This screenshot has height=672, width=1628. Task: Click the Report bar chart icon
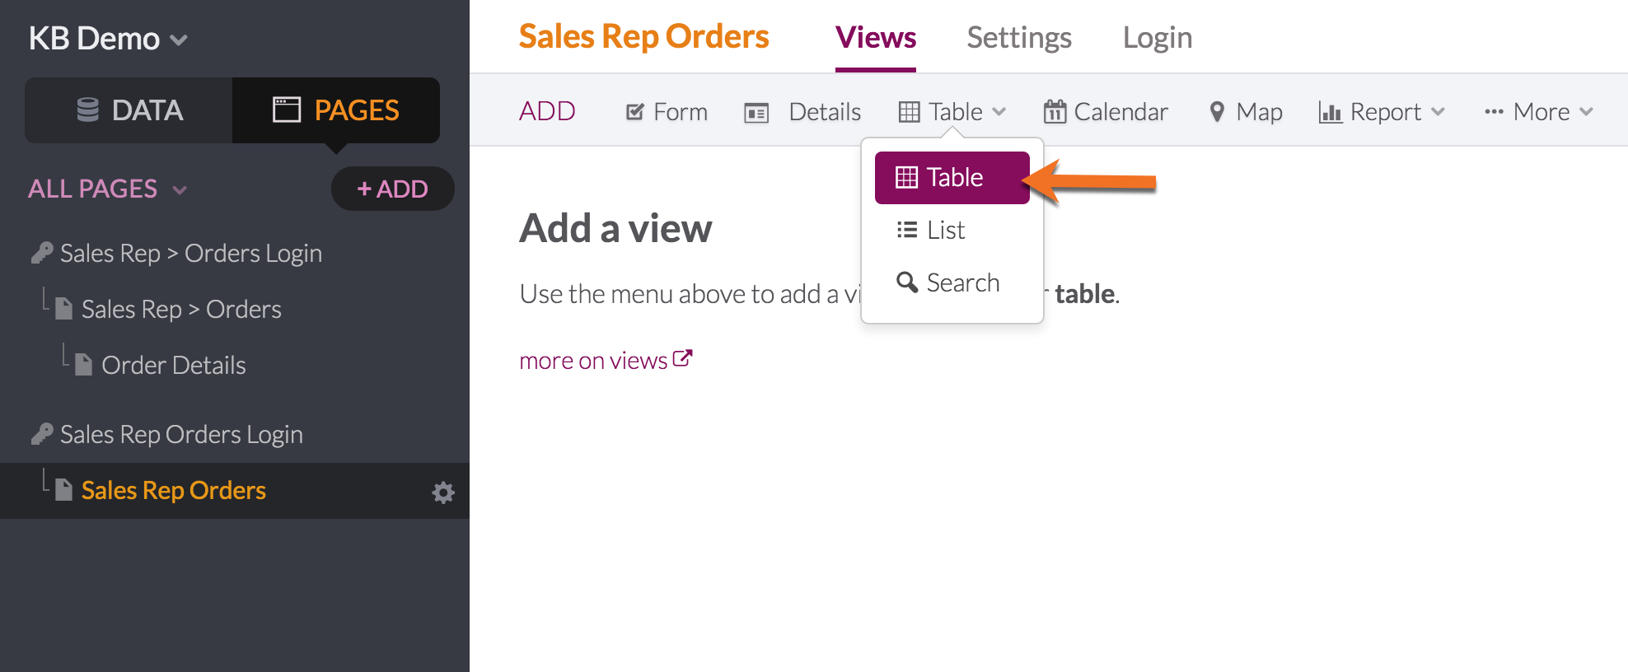tap(1330, 112)
